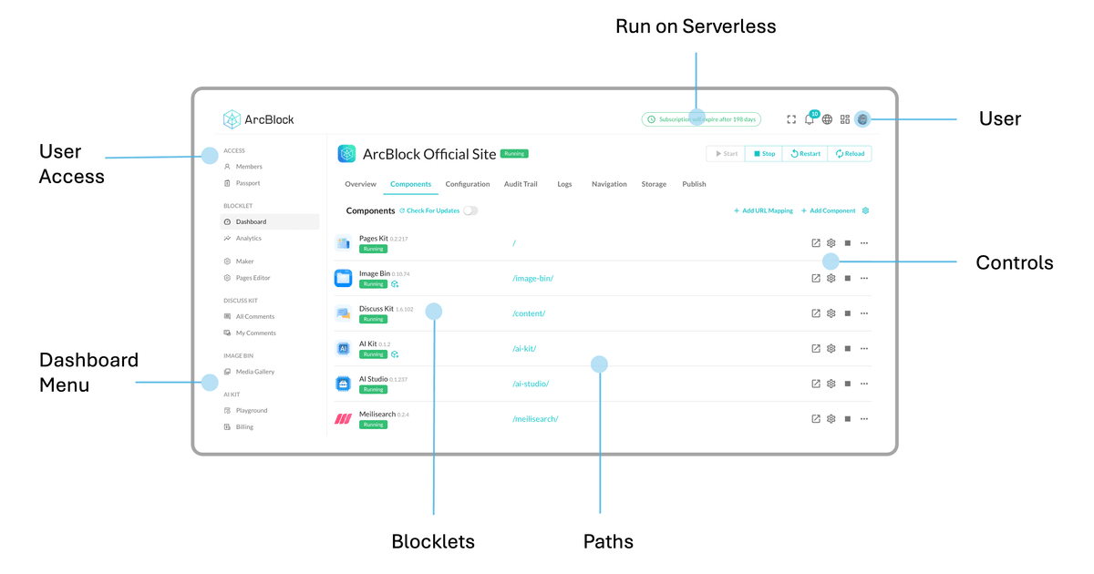Open AI Kit settings gear
This screenshot has height=574, width=1094.
(x=831, y=348)
